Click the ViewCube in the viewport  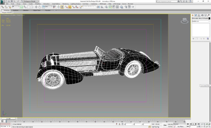[185, 21]
